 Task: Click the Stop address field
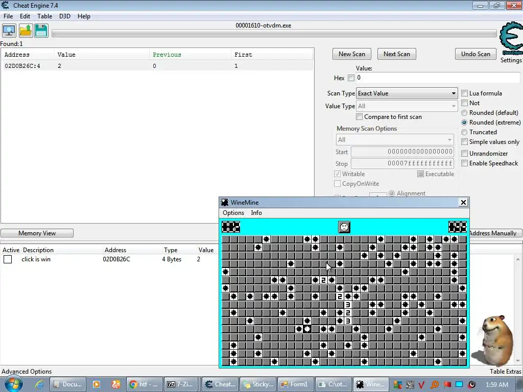tap(402, 163)
